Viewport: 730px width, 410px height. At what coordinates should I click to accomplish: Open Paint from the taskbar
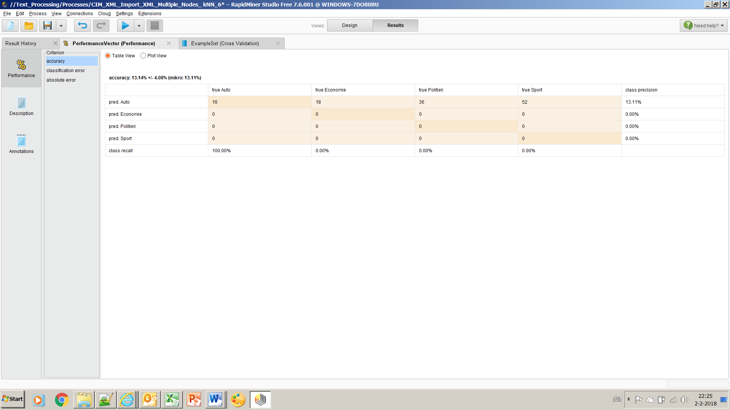238,400
